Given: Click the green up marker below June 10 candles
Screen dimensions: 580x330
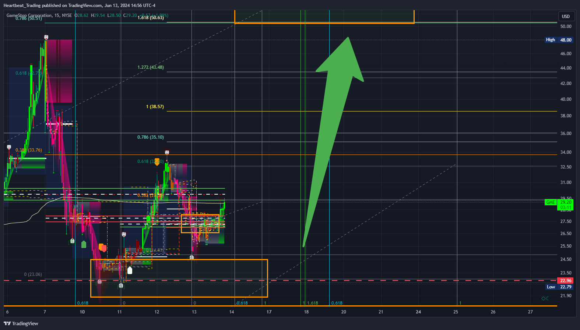Looking at the screenshot, I should click(84, 244).
